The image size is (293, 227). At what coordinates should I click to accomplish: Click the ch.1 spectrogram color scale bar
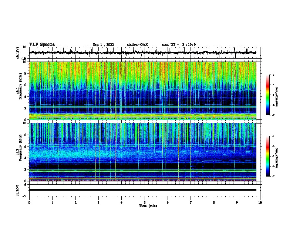(x=268, y=95)
